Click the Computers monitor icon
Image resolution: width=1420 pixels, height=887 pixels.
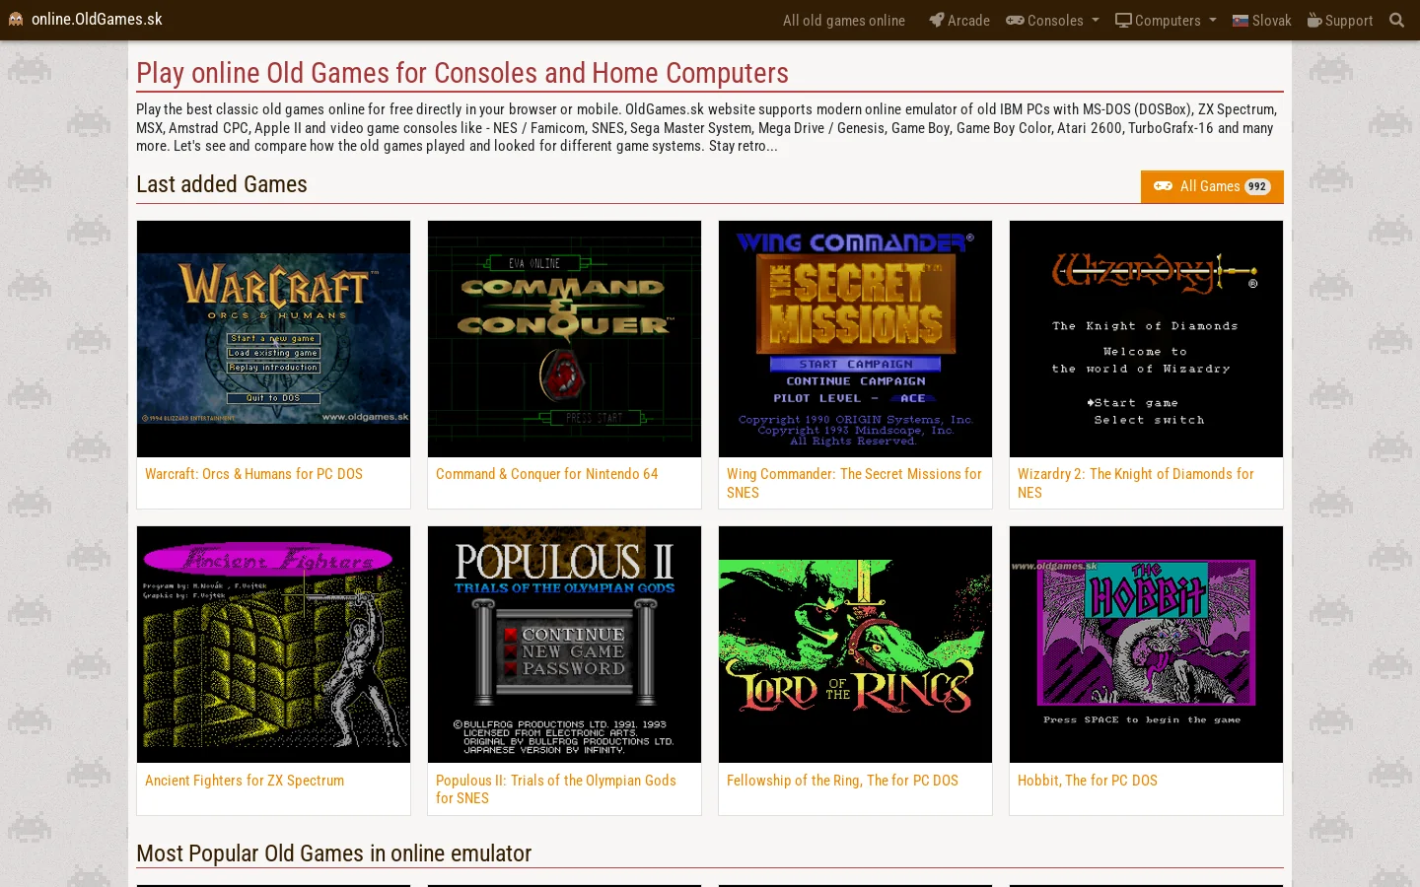click(1123, 20)
